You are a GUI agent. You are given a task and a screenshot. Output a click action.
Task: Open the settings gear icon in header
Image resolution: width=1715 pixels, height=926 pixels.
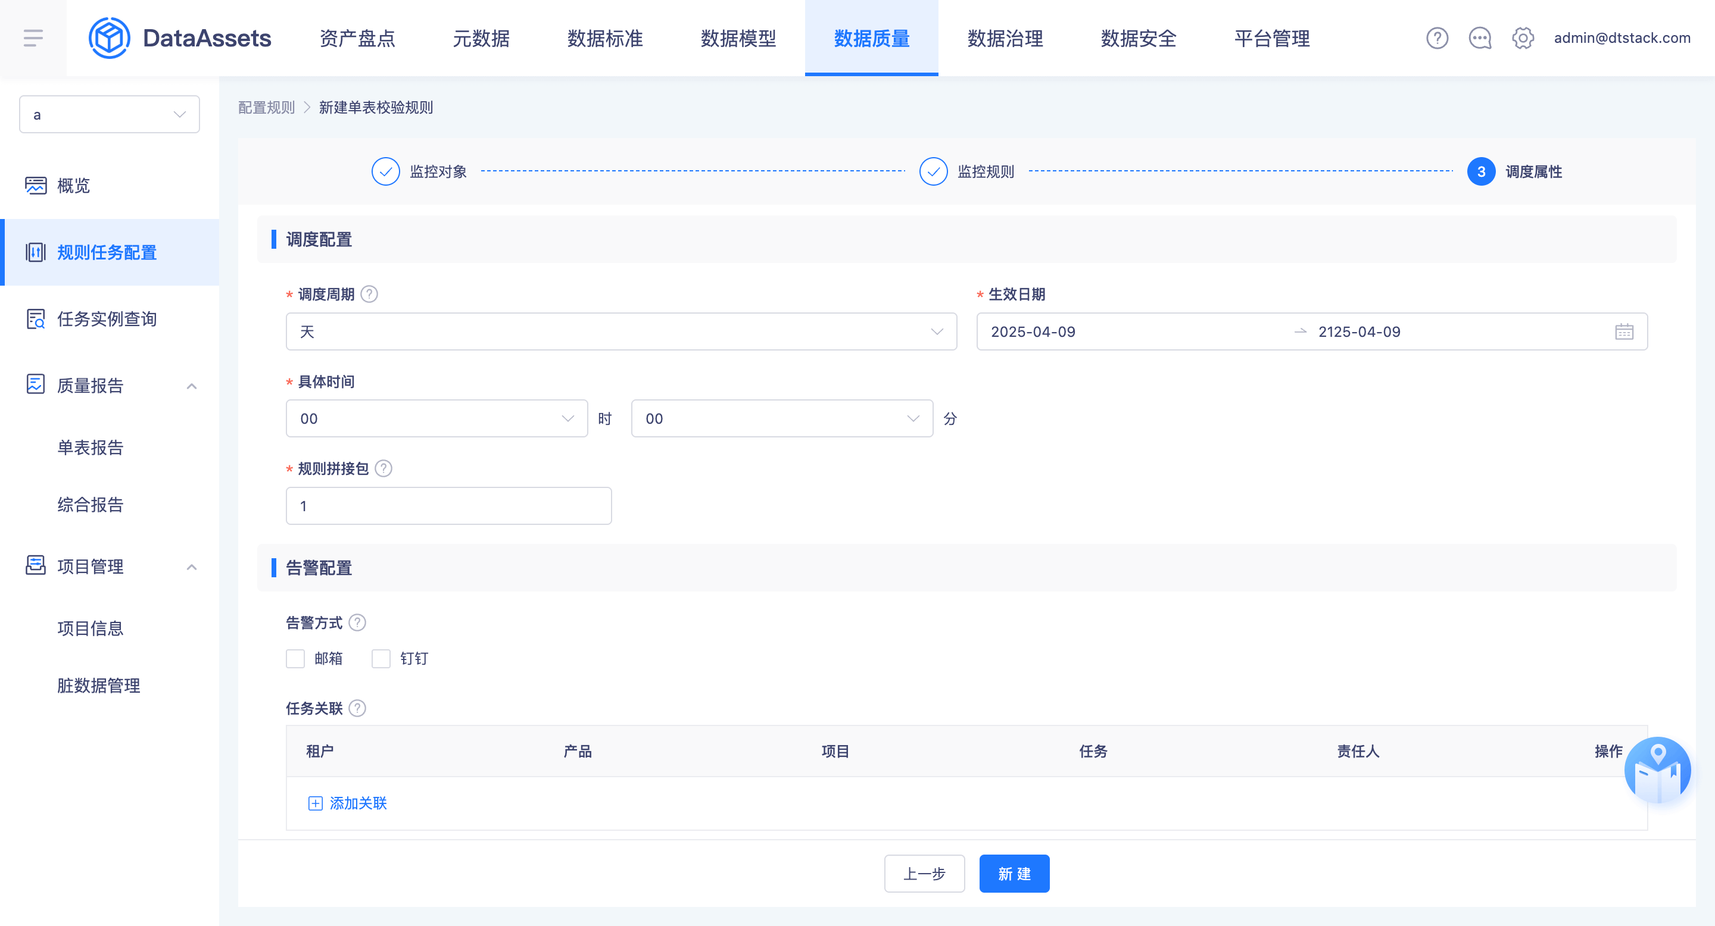(x=1523, y=38)
